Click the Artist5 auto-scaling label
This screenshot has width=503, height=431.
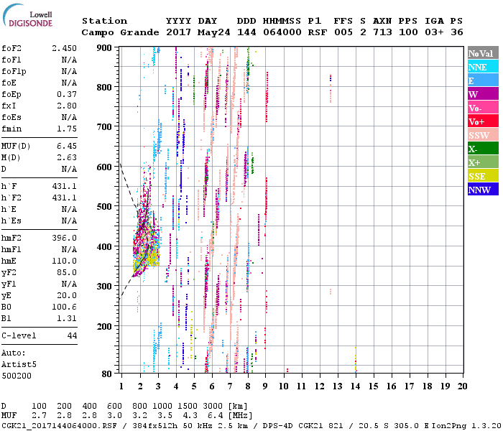point(19,365)
